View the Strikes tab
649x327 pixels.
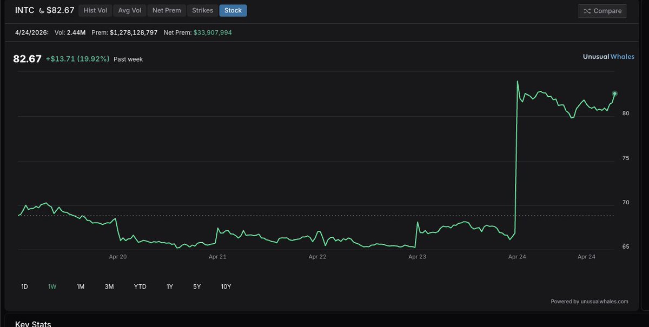[x=202, y=10]
